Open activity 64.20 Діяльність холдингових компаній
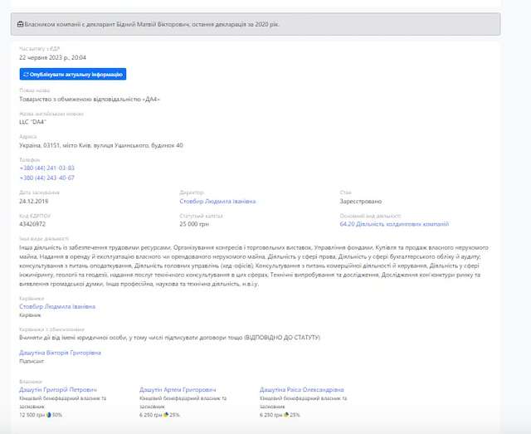This screenshot has height=434, width=531. tap(394, 224)
